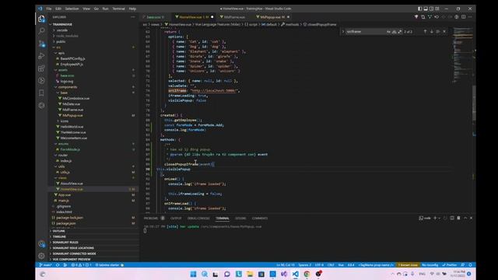This screenshot has width=498, height=280.
Task: Open App.vue in the explorer
Action: pos(65,195)
